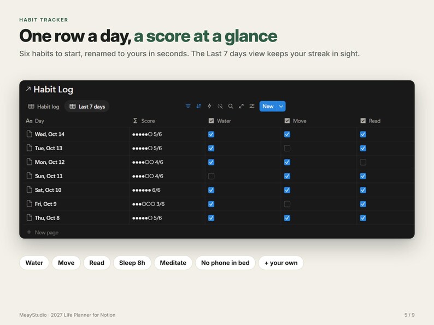This screenshot has height=325, width=434.
Task: Click the page icon for Fri, Oct 9
Action: click(x=29, y=204)
